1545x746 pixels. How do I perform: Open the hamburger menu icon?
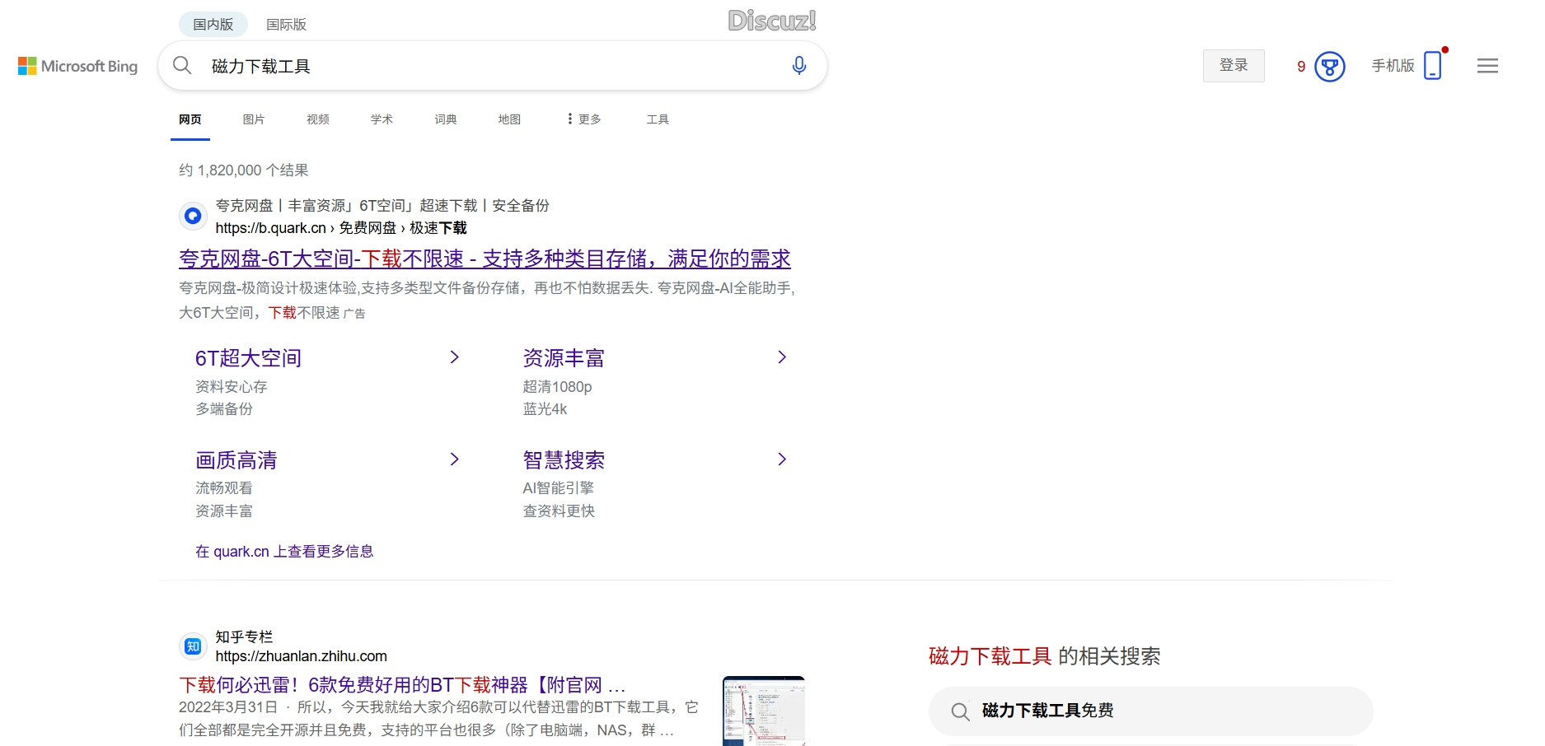(1487, 66)
